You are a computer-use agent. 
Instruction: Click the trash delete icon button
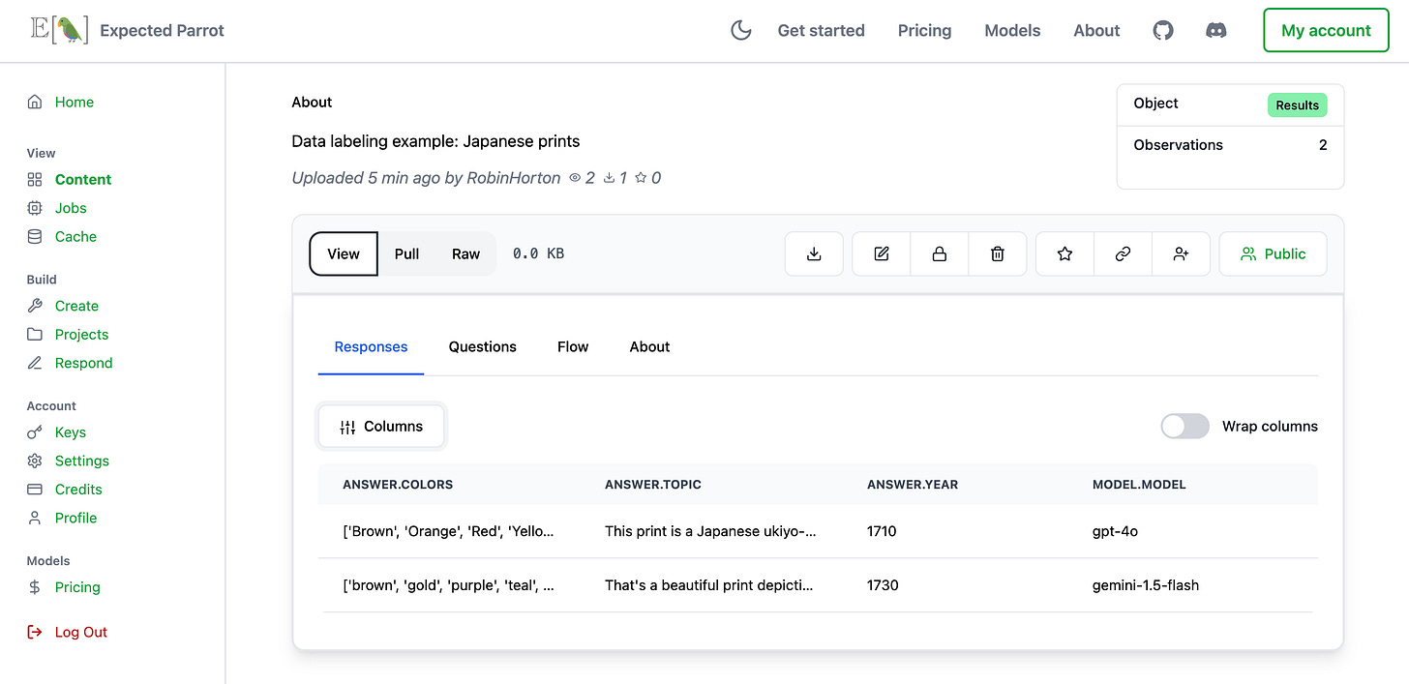(x=998, y=253)
